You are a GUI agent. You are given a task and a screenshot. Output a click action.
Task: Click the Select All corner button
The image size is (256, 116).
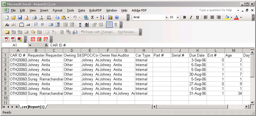click(6, 50)
